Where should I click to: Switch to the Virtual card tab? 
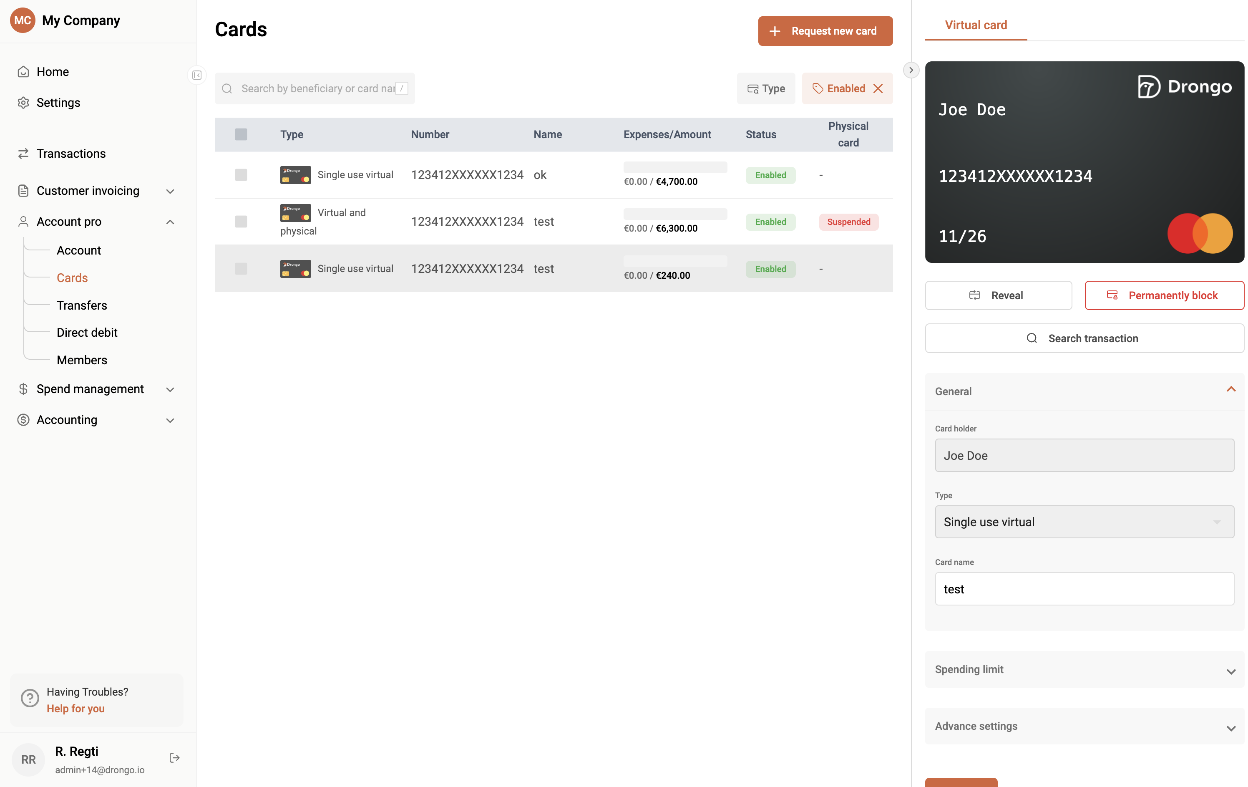(975, 25)
